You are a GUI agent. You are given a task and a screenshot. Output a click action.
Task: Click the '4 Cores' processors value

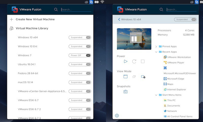(x=190, y=30)
